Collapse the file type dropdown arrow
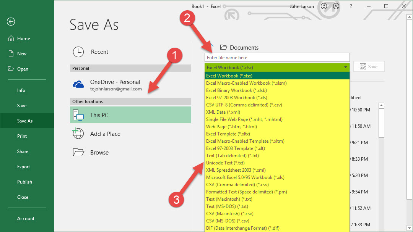Screen dimensions: 413x232 [345, 68]
